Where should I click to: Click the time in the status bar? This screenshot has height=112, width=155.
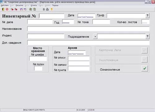91,110
